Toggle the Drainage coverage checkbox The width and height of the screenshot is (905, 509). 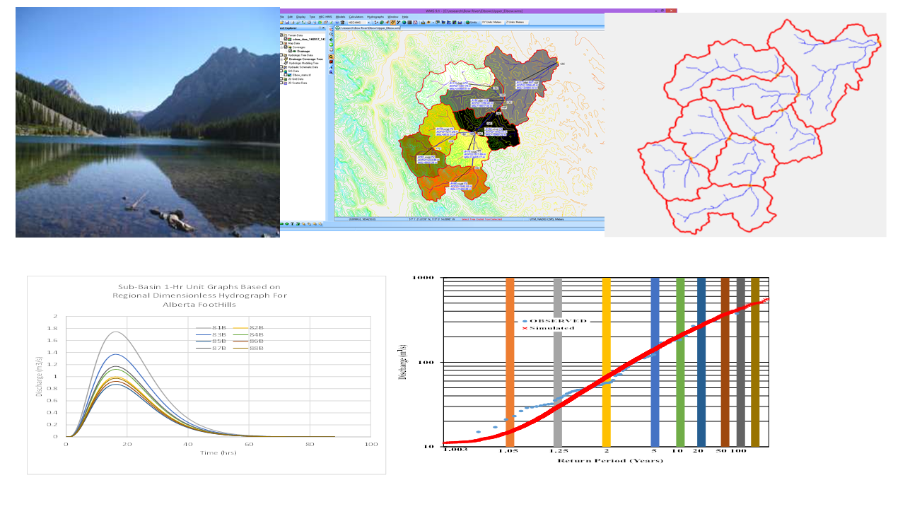coord(290,52)
